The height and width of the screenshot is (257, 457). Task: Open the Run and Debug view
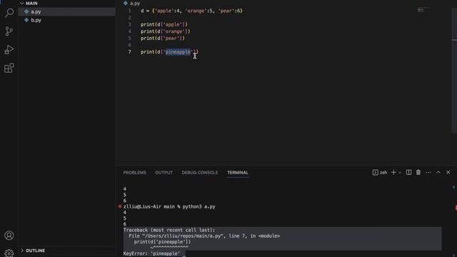tap(9, 49)
